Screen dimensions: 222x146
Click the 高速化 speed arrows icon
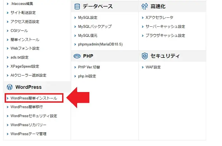coord(145,7)
